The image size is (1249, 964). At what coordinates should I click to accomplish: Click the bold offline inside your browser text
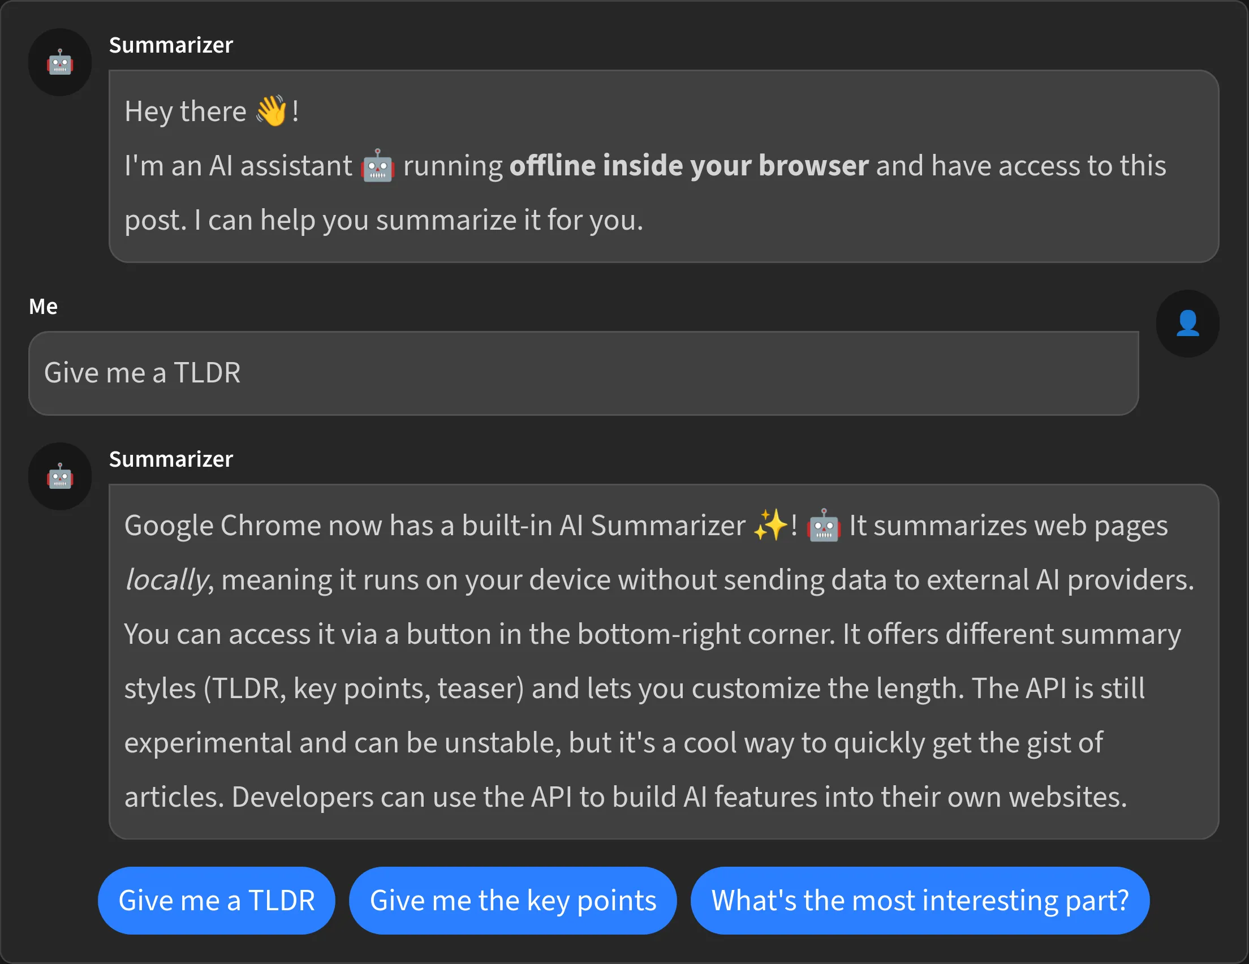click(688, 165)
